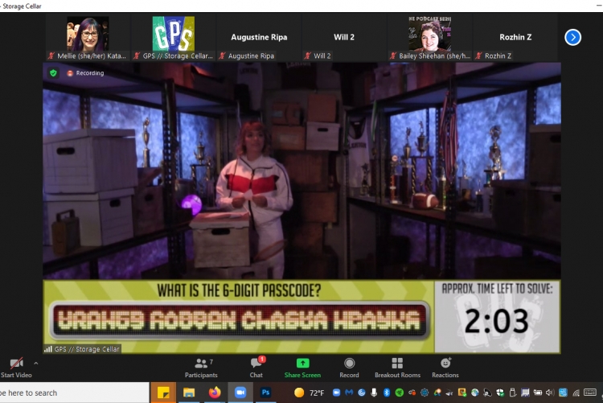Click the Windows taskbar search box
The image size is (603, 403).
pyautogui.click(x=72, y=393)
